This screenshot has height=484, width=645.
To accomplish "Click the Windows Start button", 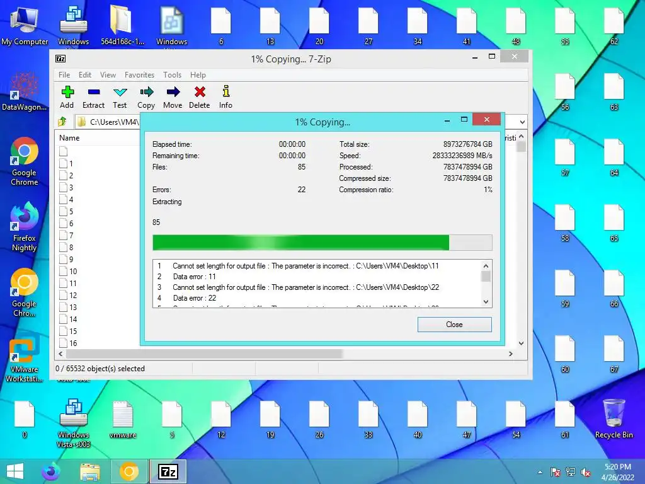I will pyautogui.click(x=15, y=471).
